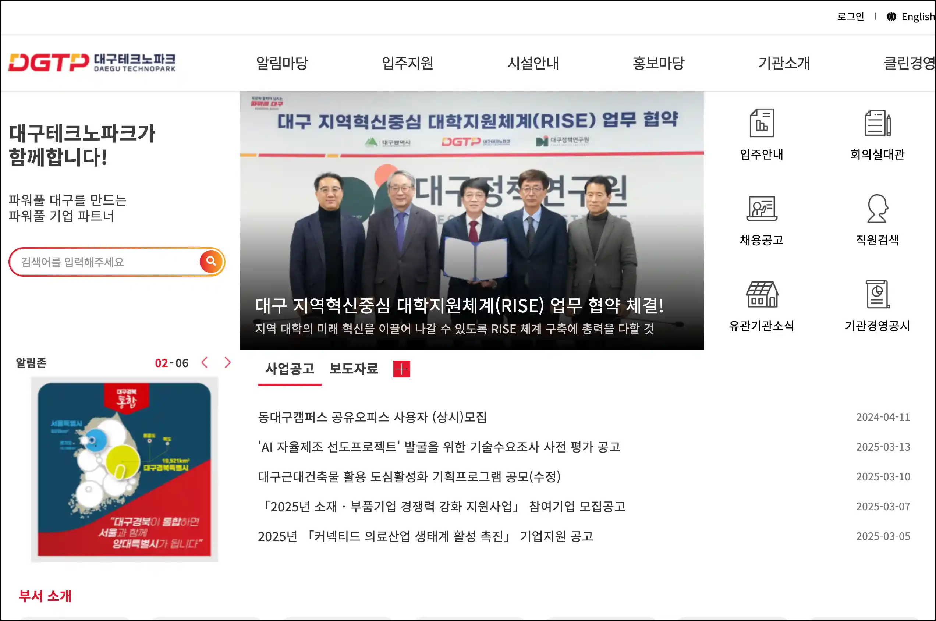The image size is (936, 621).
Task: Select the 사업공고 tab
Action: tap(290, 369)
